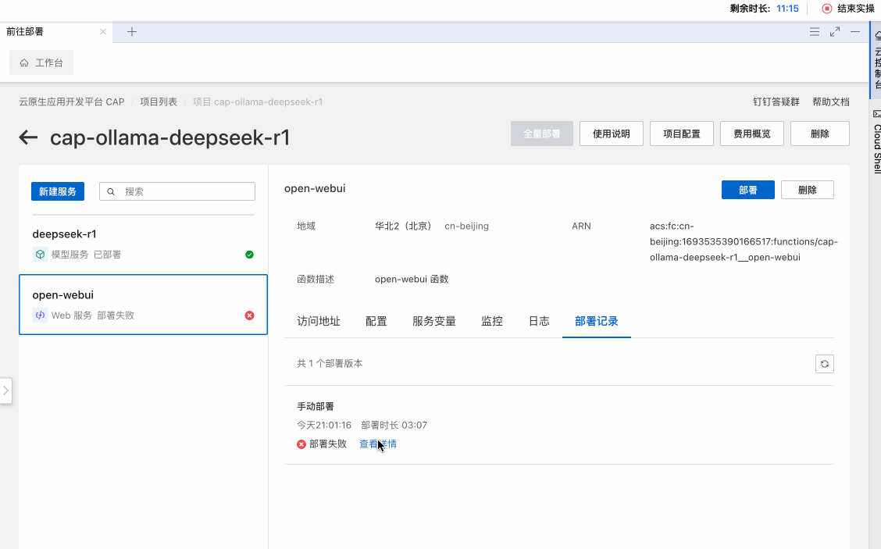This screenshot has height=549, width=881.
Task: Click the 部署时长 03:07 text
Action: click(394, 425)
